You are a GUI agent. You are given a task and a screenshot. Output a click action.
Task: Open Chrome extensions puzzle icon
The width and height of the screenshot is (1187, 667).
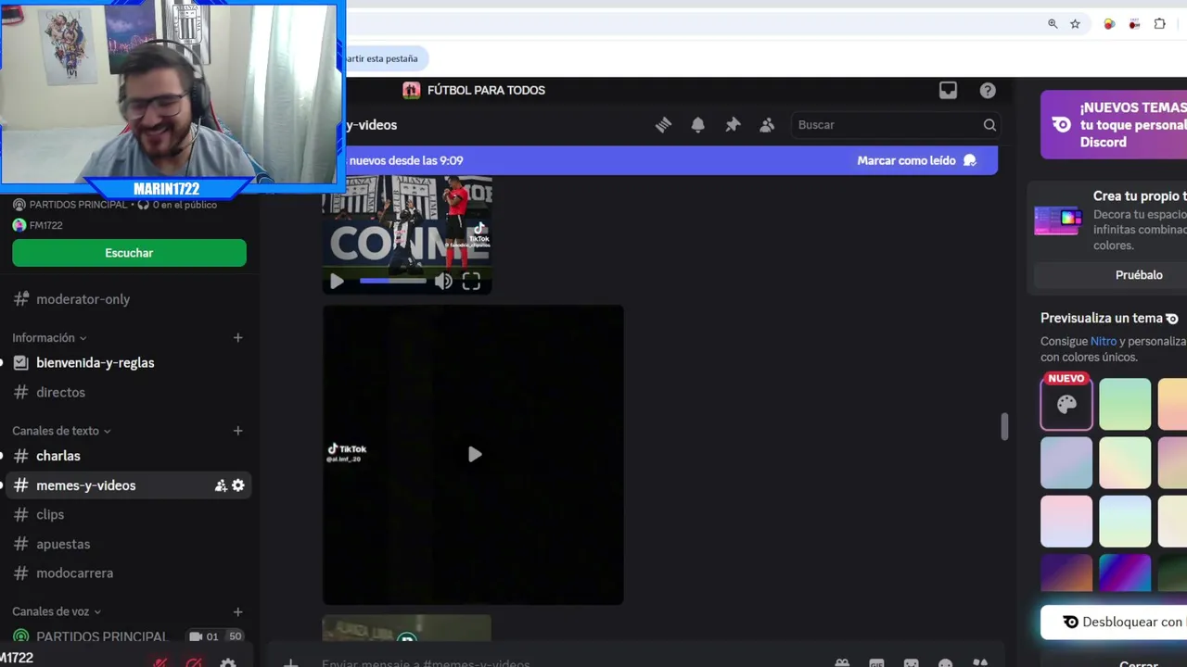point(1159,24)
